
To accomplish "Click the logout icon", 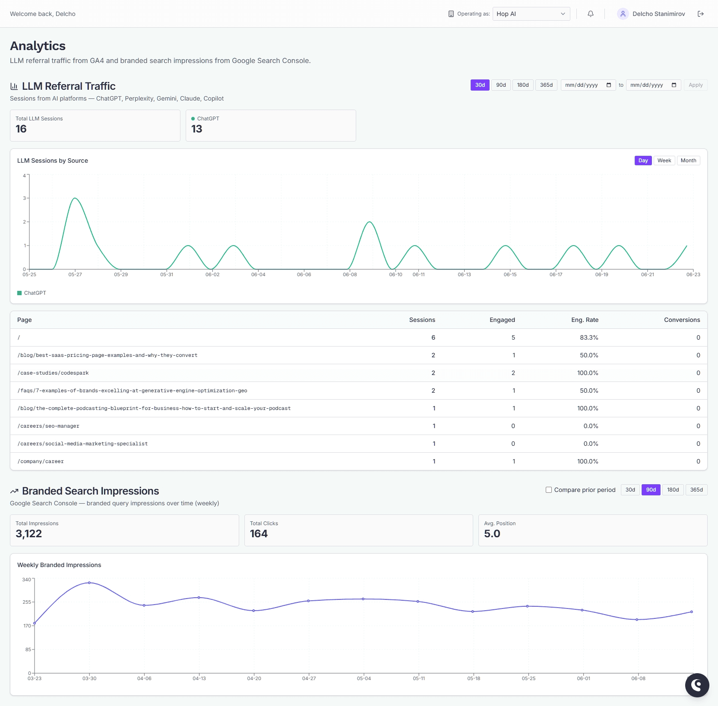I will [701, 14].
